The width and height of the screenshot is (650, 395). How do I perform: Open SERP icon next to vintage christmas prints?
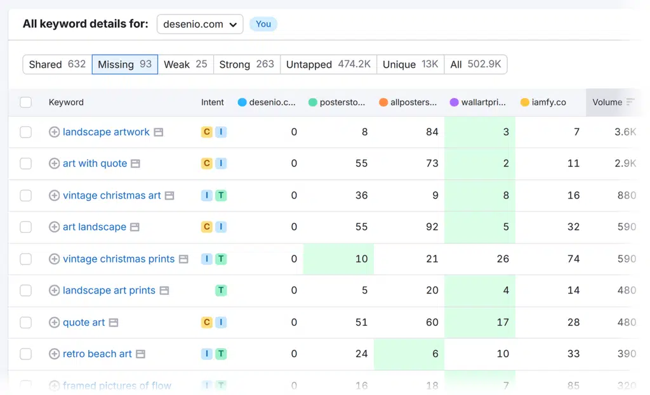click(183, 259)
